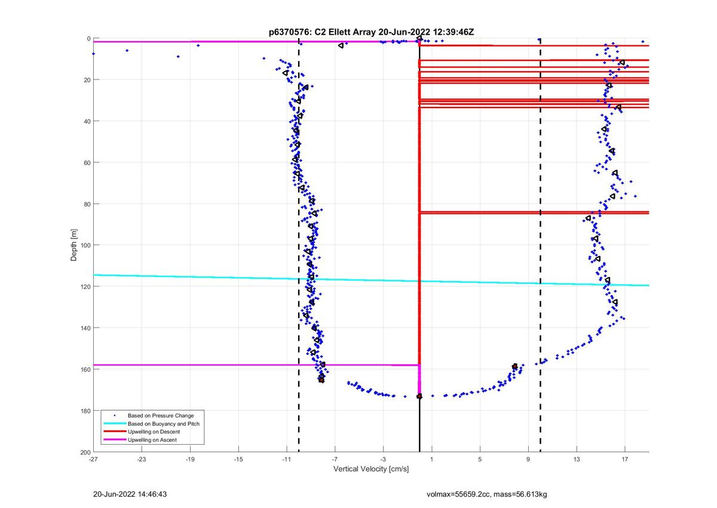
Task: Click y-axis tick label 60
Action: 87,162
